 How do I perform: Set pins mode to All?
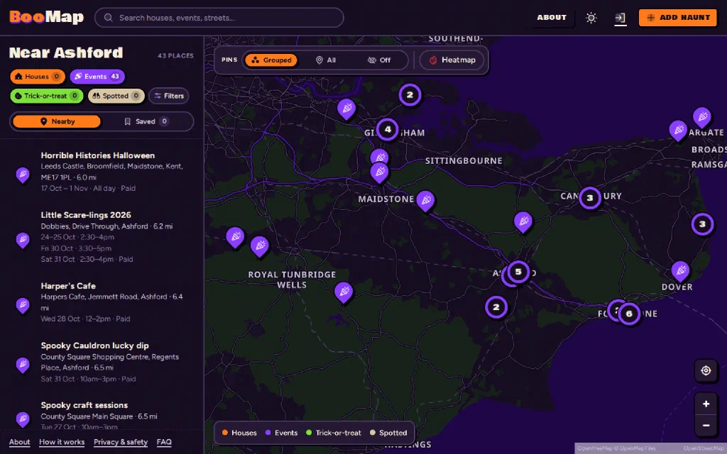click(325, 60)
